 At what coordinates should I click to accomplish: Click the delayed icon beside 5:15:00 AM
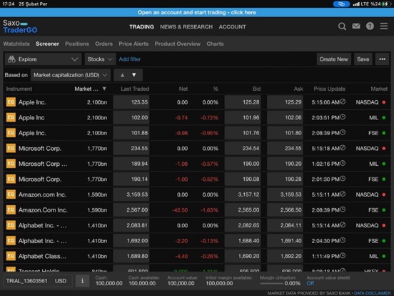point(343,102)
